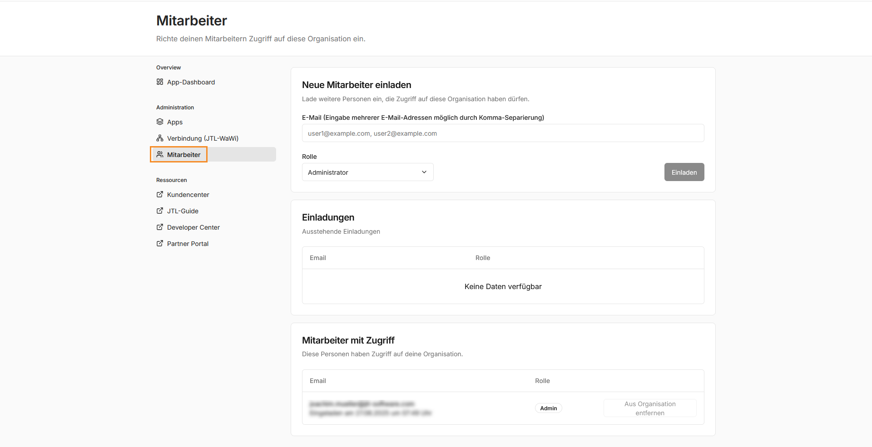This screenshot has height=447, width=872.
Task: Click the Developer Center external link icon
Action: click(x=160, y=227)
